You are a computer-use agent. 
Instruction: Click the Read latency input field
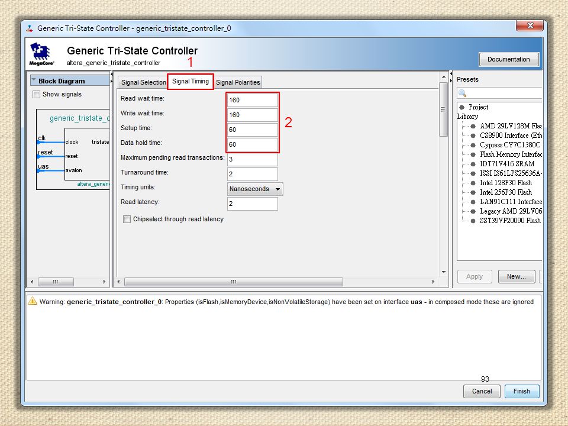[x=253, y=204]
